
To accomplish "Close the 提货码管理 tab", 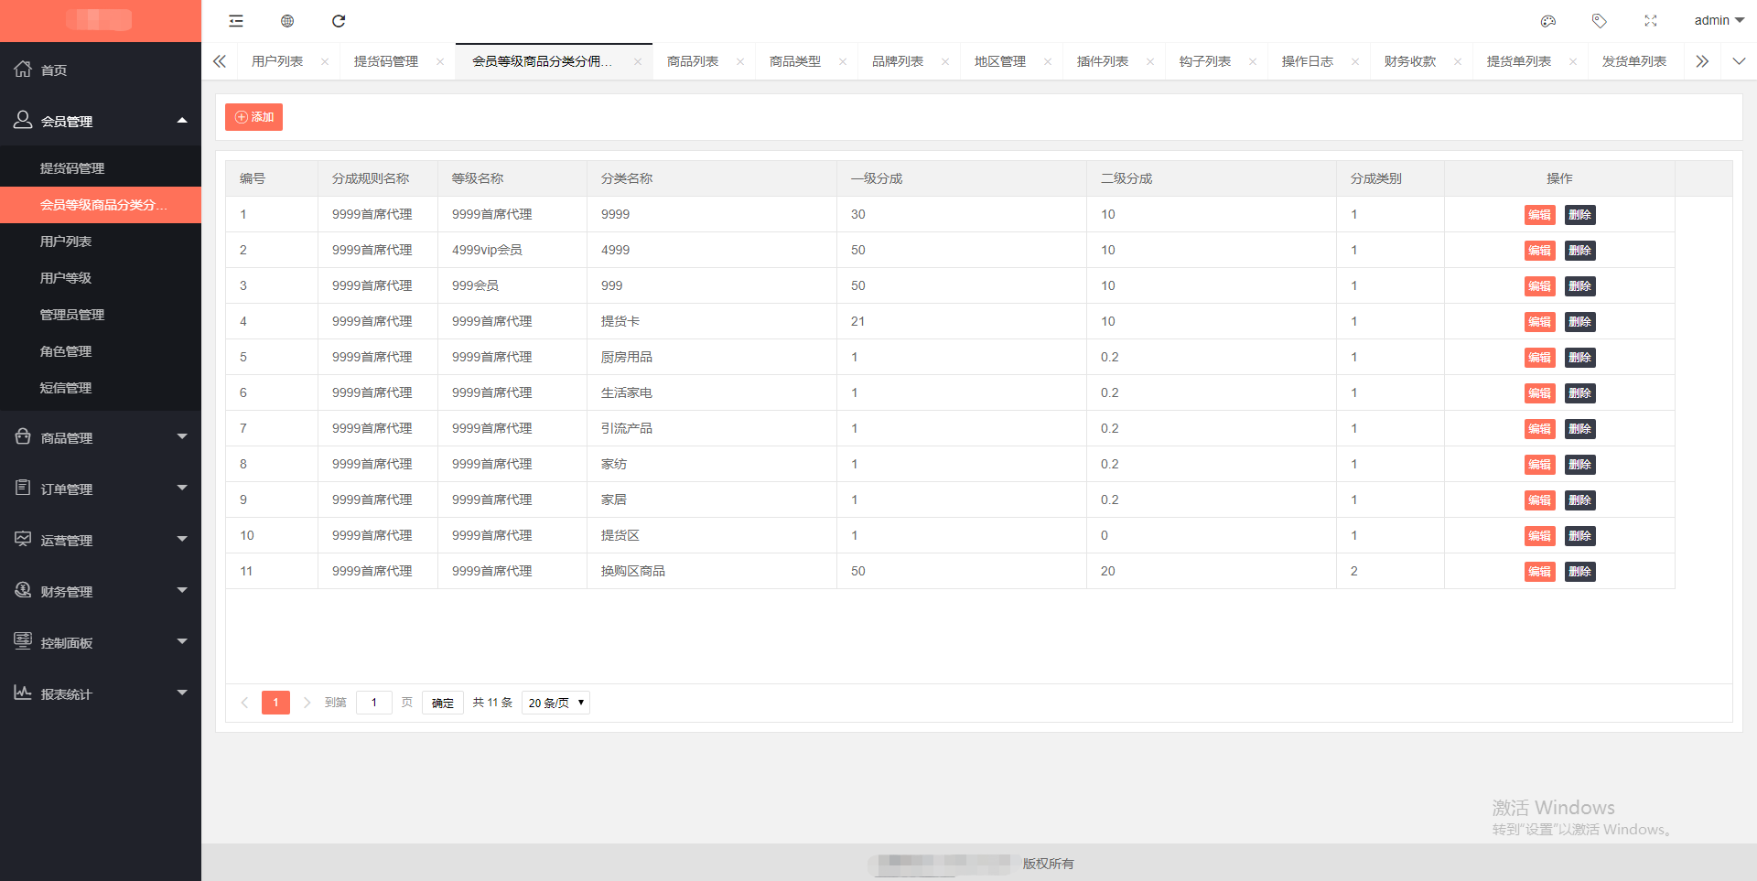I will [440, 62].
